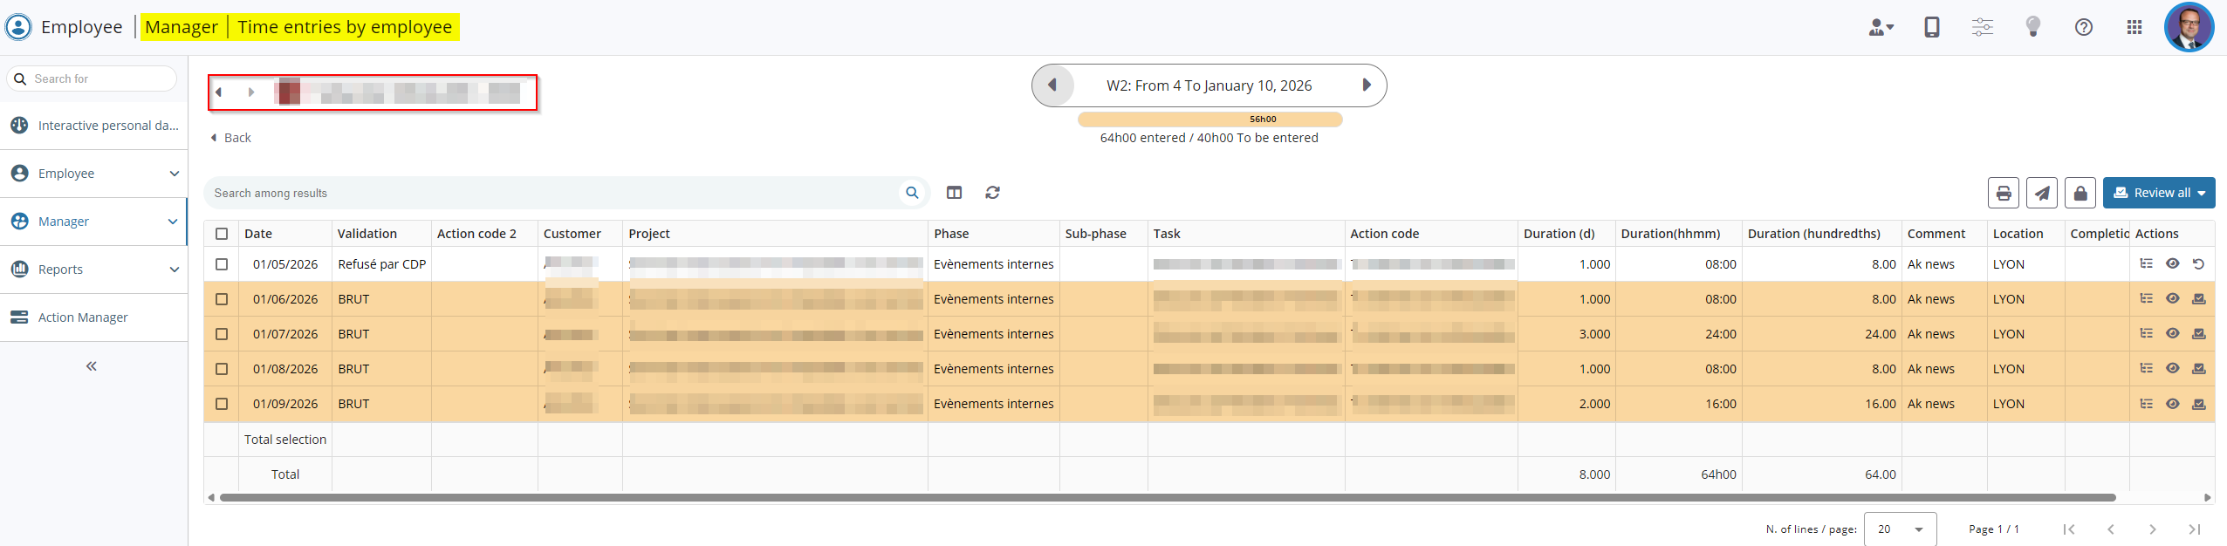Image resolution: width=2227 pixels, height=546 pixels.
Task: Click the refresh results icon
Action: click(992, 193)
